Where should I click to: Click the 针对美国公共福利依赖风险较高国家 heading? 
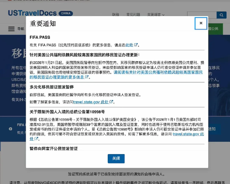pyautogui.click(x=84, y=55)
